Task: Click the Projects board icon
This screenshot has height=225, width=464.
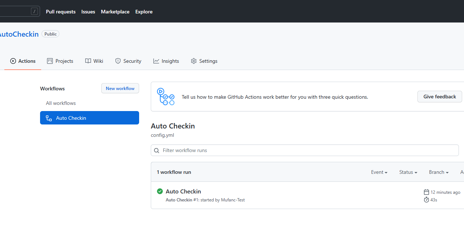Action: 50,61
